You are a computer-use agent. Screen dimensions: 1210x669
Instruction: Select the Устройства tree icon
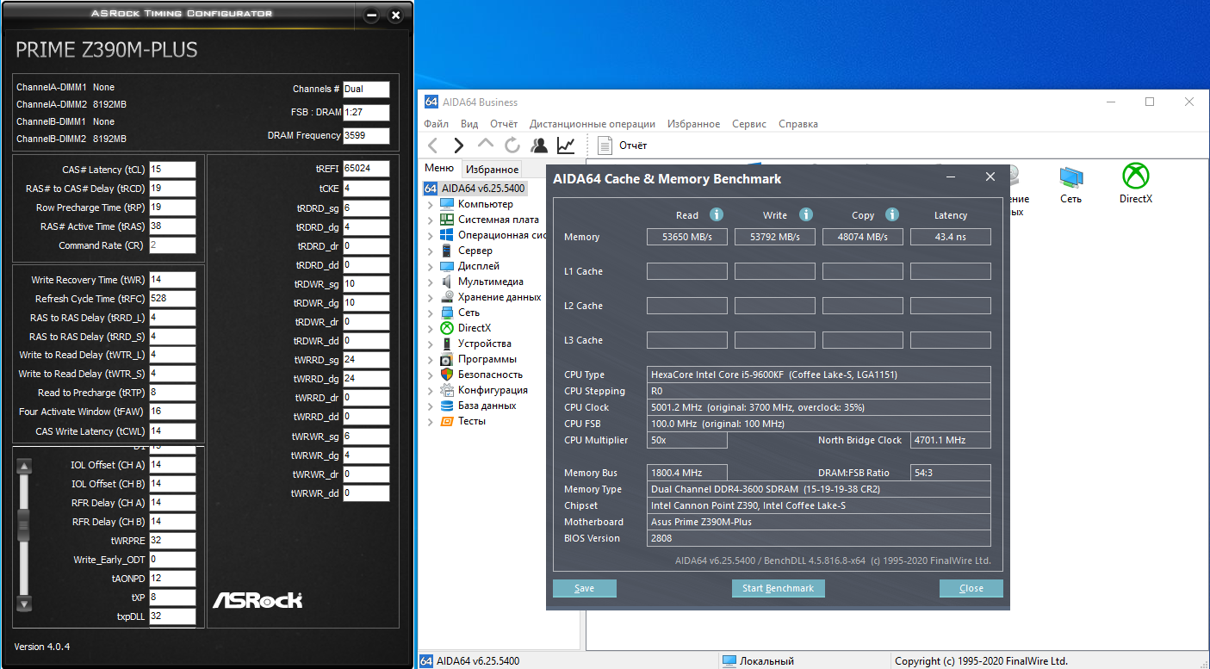[x=446, y=344]
